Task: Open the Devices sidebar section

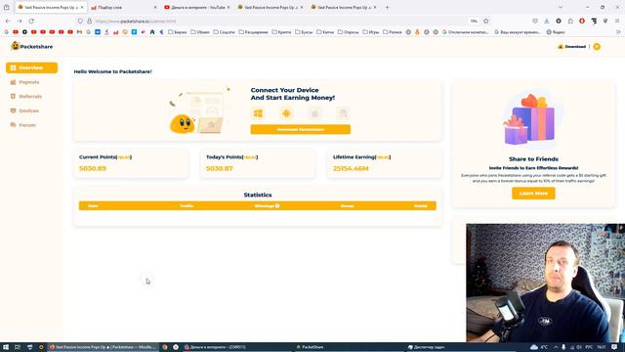Action: (x=24, y=110)
